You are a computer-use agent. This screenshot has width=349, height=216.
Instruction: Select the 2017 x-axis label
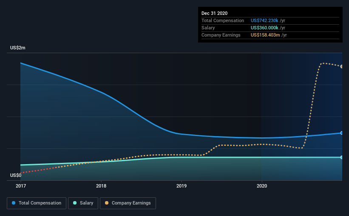21,186
